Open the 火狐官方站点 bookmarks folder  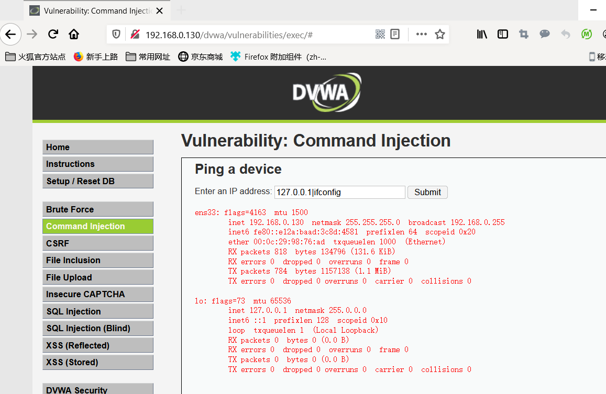point(35,57)
